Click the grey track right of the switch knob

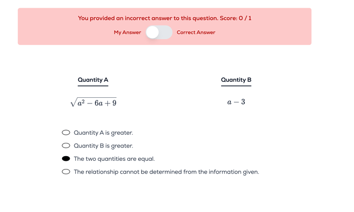(x=166, y=32)
